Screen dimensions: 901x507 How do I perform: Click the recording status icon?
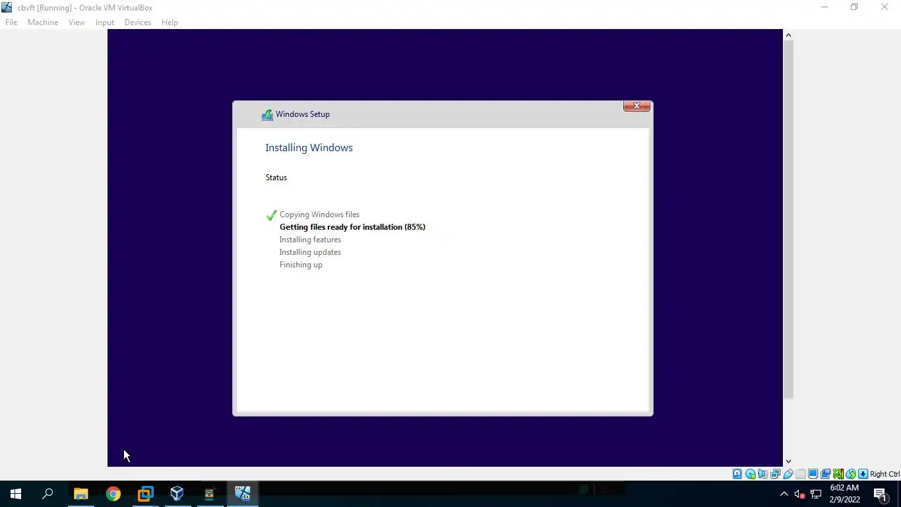tap(825, 474)
